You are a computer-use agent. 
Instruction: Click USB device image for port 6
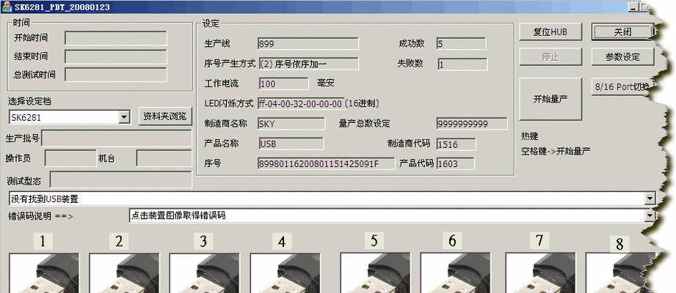point(456,273)
